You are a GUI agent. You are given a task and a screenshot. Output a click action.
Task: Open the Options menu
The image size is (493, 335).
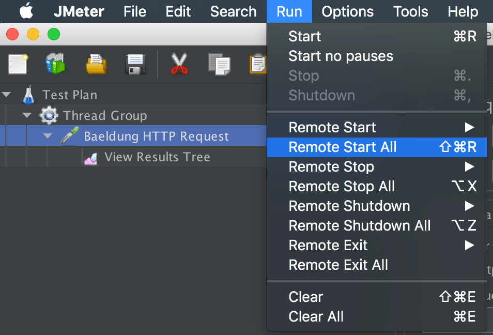click(347, 11)
